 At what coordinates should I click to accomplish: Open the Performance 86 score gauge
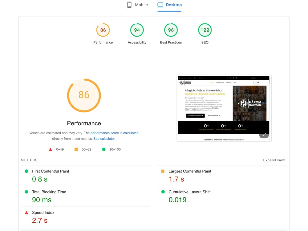coord(103,30)
